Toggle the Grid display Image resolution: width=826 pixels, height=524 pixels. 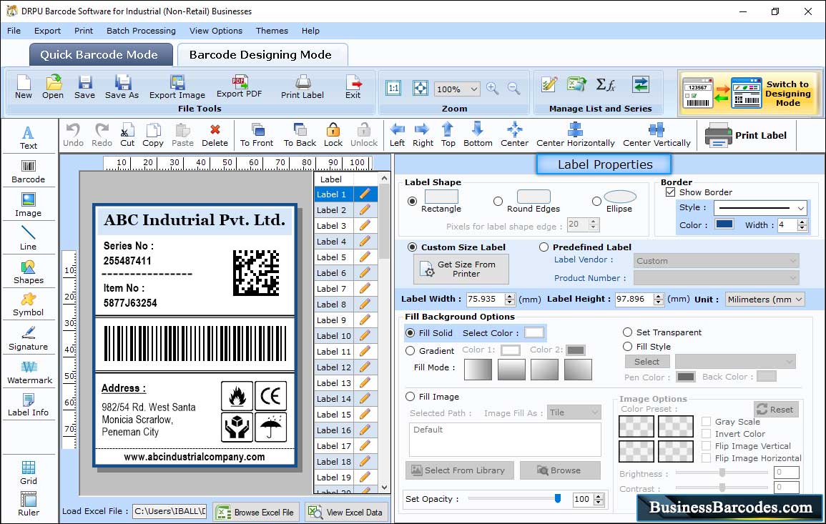(x=29, y=473)
